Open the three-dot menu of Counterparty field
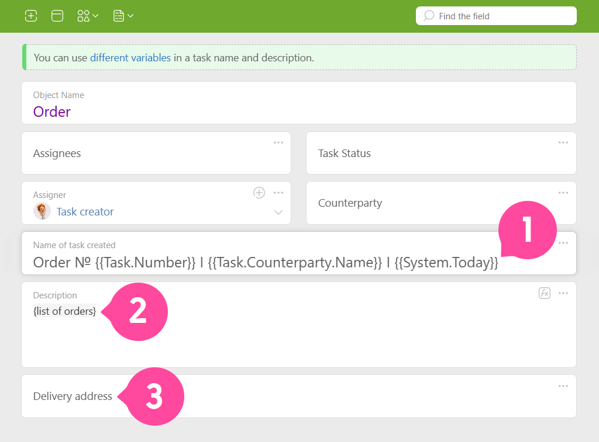This screenshot has width=599, height=442. pyautogui.click(x=563, y=193)
